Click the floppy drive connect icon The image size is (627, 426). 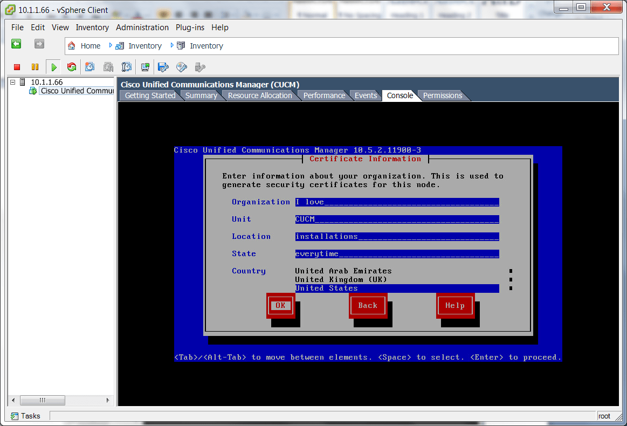(163, 67)
